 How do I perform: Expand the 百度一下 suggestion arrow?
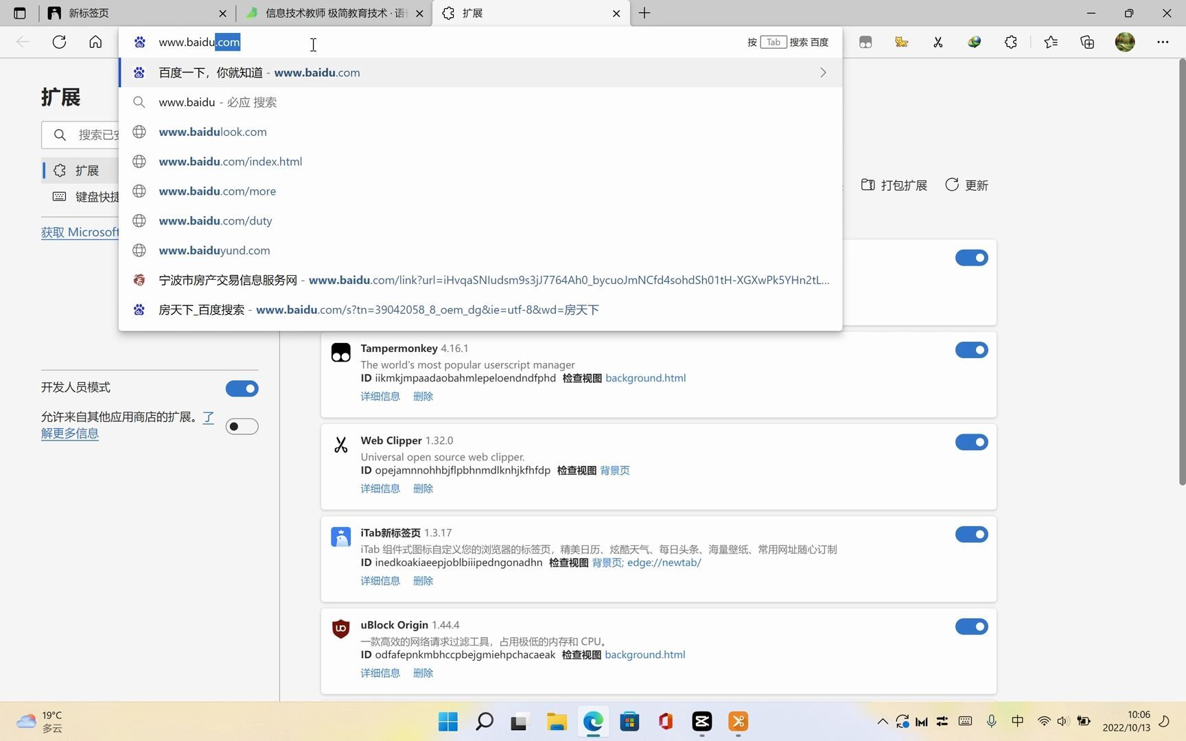click(x=823, y=73)
